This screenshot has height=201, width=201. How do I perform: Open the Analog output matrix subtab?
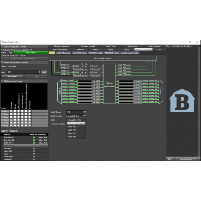coord(130,53)
